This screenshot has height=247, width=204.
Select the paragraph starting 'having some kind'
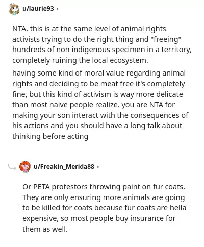[100, 105]
